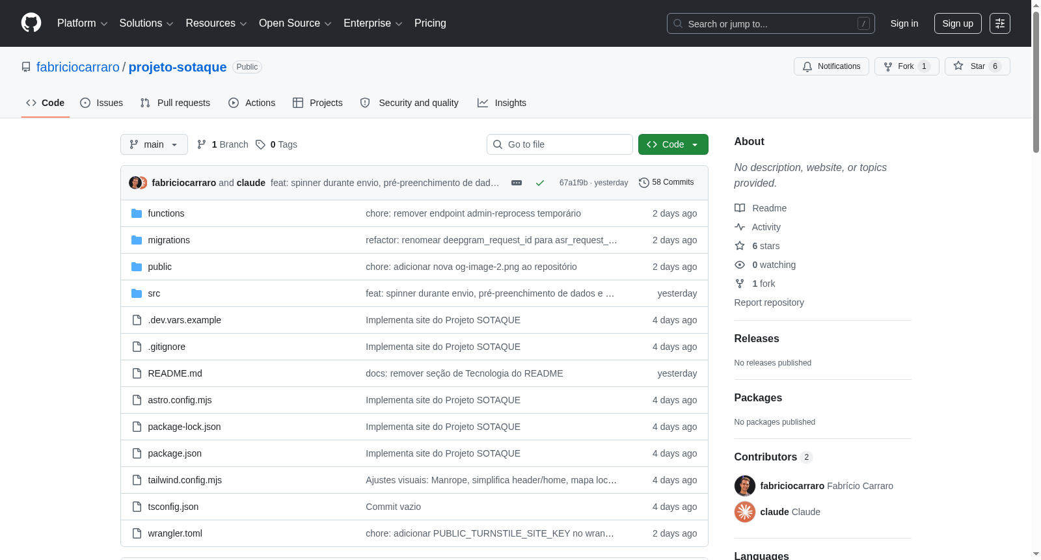Open commit hash 67a1f9b

click(x=573, y=183)
